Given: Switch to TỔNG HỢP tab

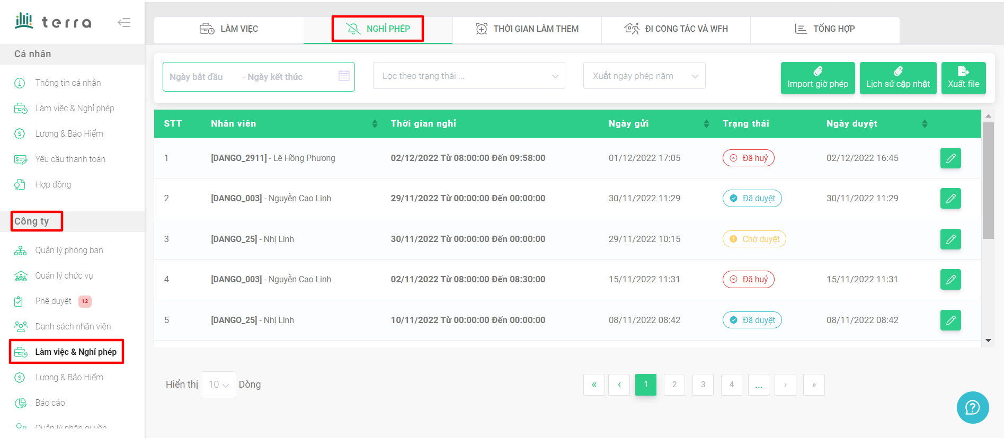Looking at the screenshot, I should point(825,29).
